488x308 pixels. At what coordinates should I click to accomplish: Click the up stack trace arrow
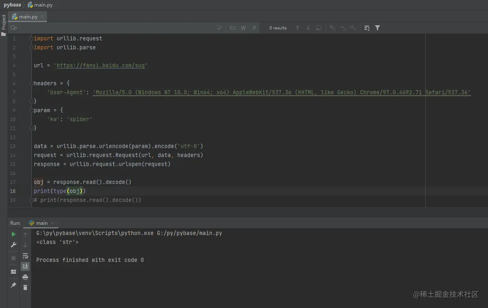[25, 234]
